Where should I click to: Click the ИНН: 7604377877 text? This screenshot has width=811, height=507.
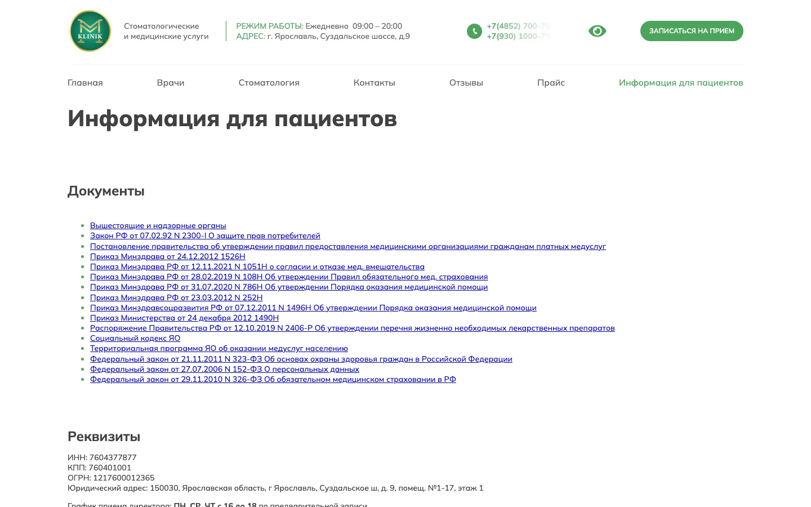(x=102, y=457)
